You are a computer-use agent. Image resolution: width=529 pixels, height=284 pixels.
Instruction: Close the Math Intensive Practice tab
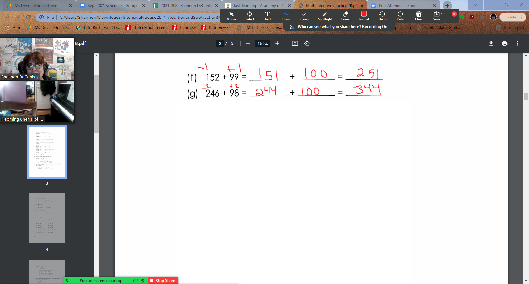click(x=362, y=6)
